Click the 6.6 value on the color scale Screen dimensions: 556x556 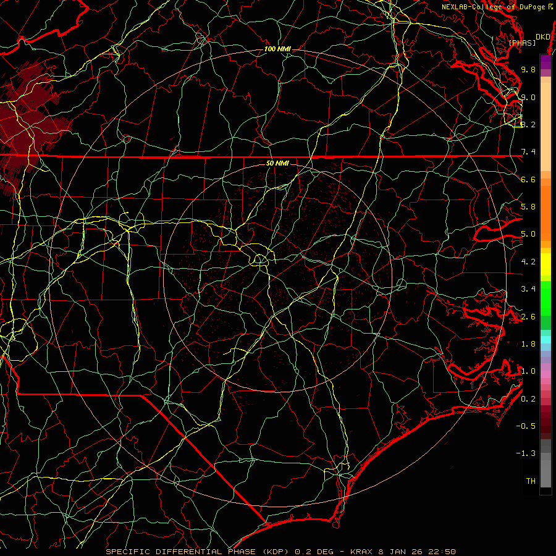[528, 179]
